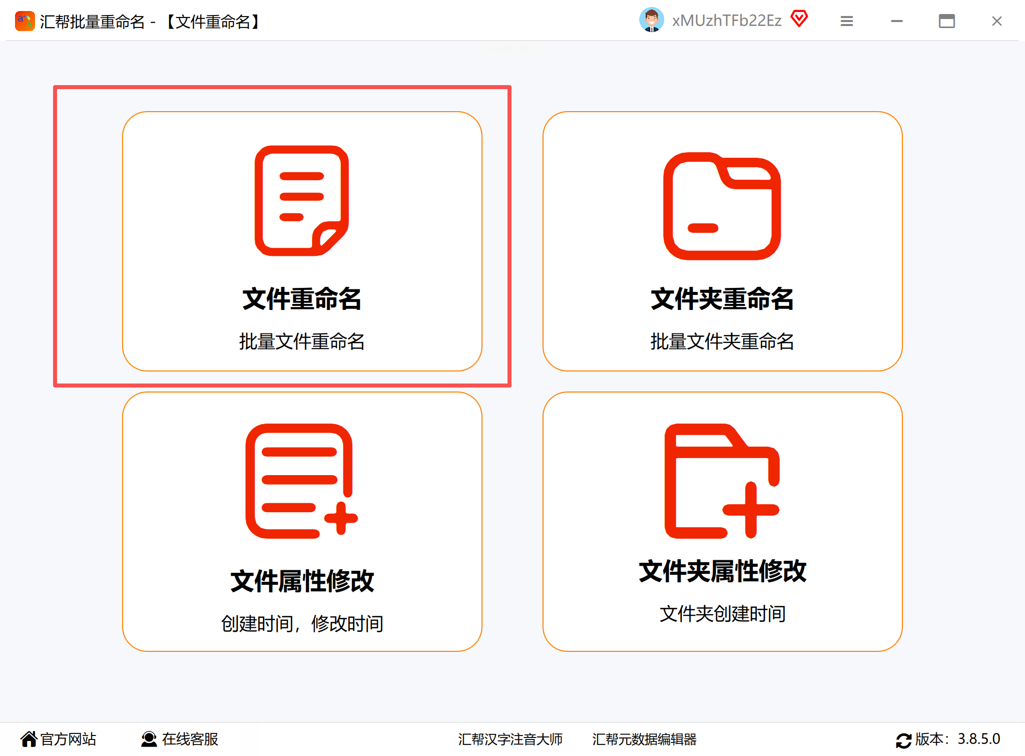Click the user avatar picture

pyautogui.click(x=651, y=20)
